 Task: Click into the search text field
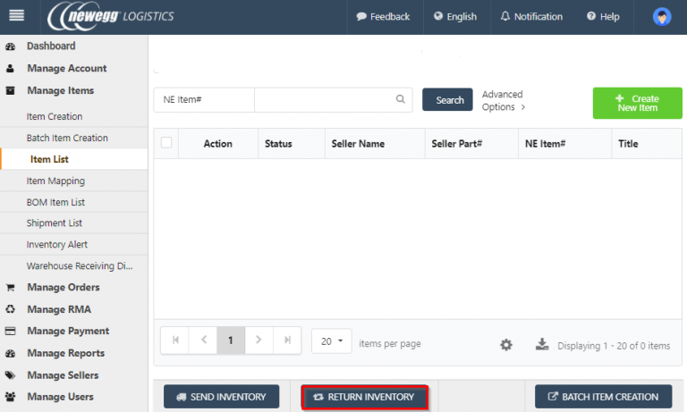pyautogui.click(x=324, y=100)
